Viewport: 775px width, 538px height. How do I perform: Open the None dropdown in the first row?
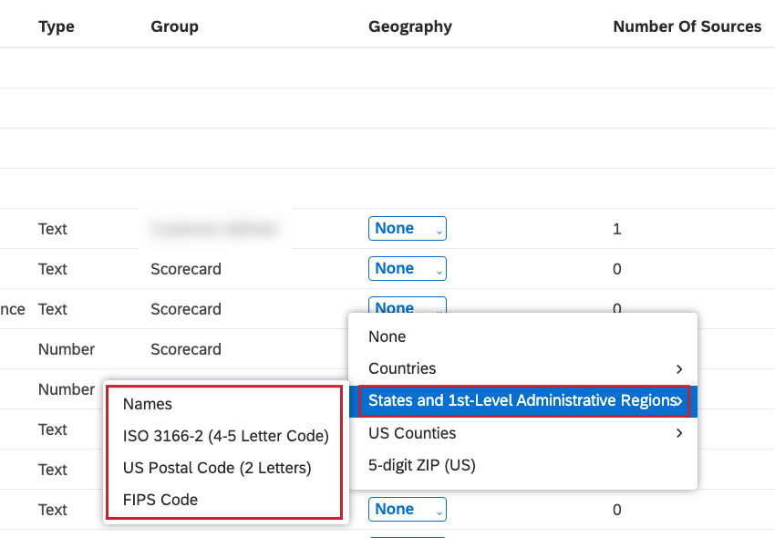(407, 228)
